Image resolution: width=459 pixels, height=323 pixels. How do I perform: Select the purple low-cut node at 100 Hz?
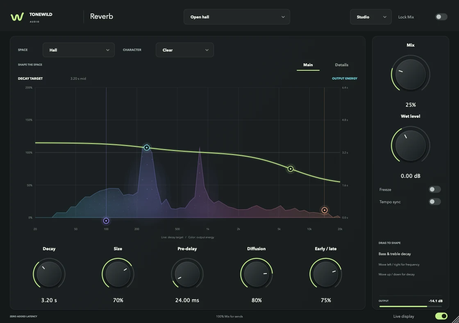point(106,221)
